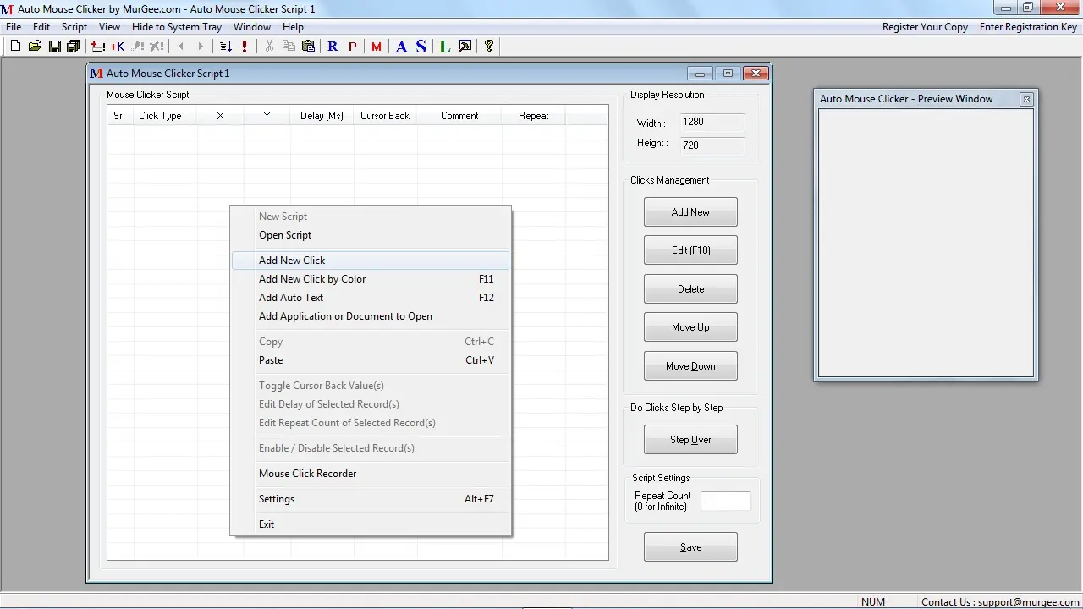Image resolution: width=1083 pixels, height=609 pixels.
Task: Click the add new click toolbar icon
Action: click(98, 47)
